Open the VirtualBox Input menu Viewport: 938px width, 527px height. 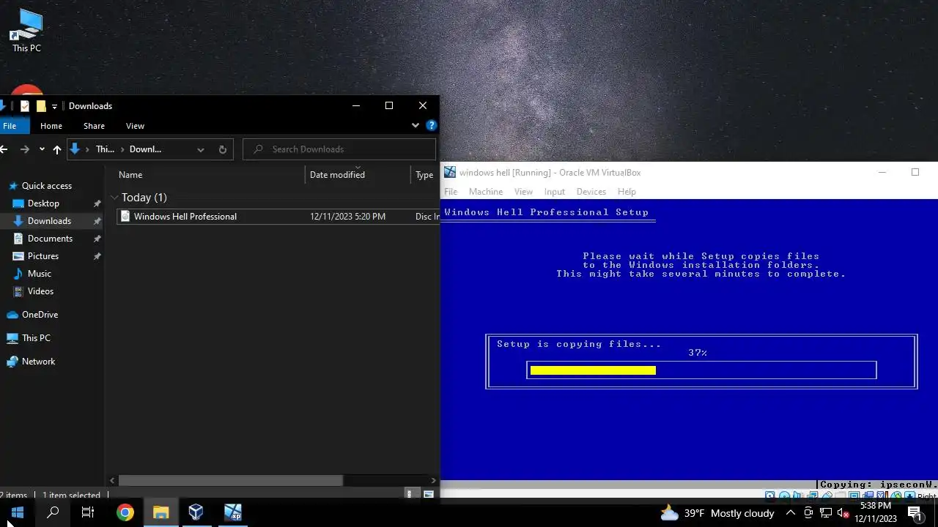554,192
